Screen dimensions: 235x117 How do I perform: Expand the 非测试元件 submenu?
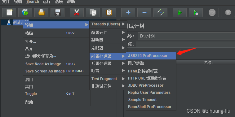point(108,86)
